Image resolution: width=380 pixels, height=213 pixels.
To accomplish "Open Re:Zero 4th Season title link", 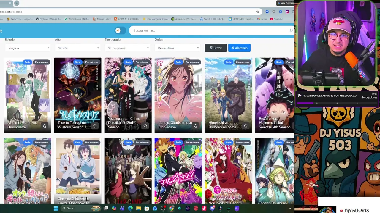I will coord(275,123).
